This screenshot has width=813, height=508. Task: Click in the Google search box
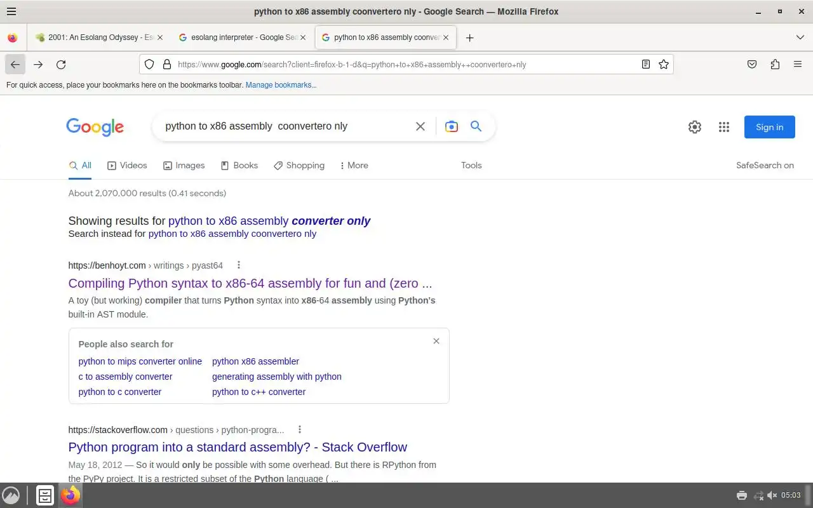point(286,126)
